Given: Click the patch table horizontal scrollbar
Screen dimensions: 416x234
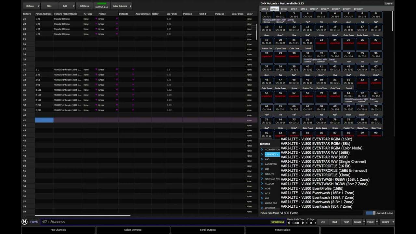Looking at the screenshot, I should (83, 215).
